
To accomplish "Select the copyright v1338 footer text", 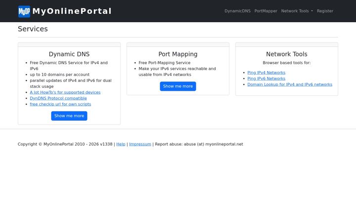I will coord(65,144).
